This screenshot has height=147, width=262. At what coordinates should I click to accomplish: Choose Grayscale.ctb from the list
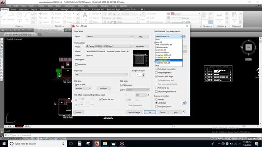pos(169,50)
